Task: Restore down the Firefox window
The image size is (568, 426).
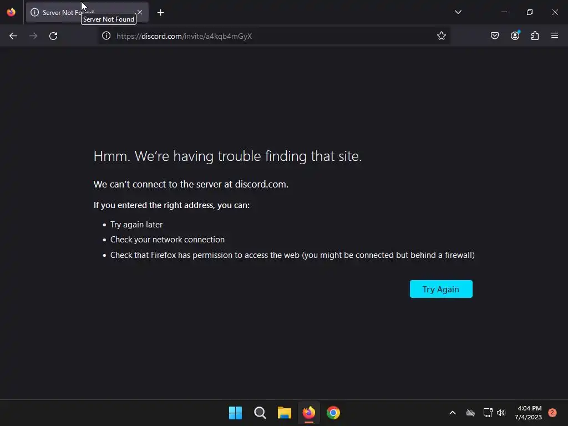Action: click(x=530, y=12)
